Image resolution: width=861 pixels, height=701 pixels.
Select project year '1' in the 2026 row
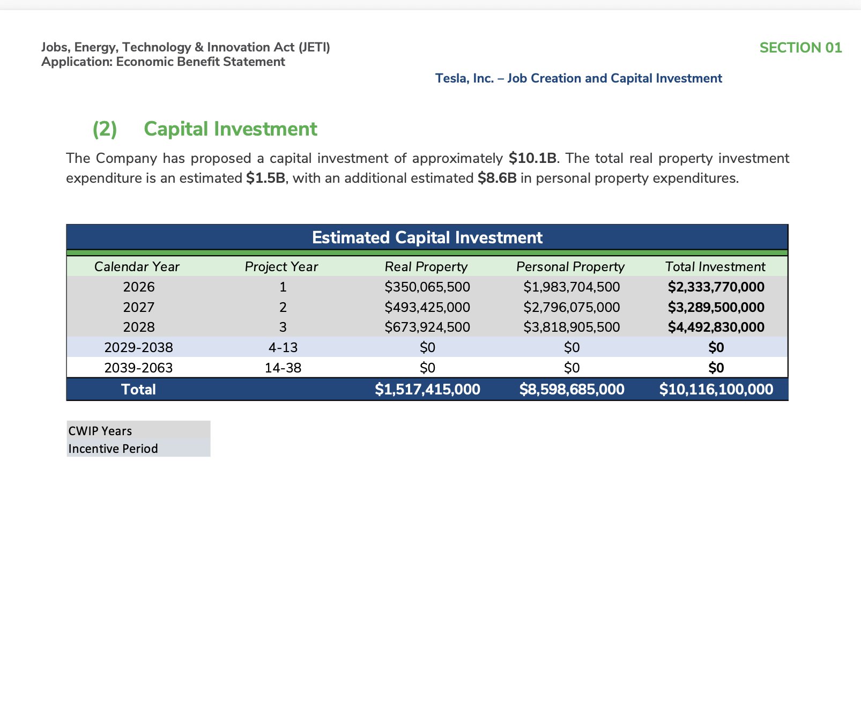(x=283, y=287)
